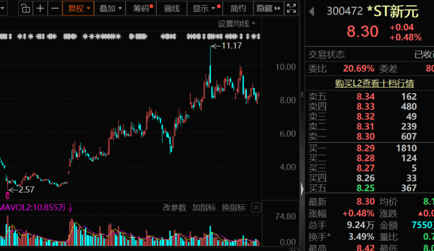434x251 pixels.
Task: Zoom out with the minus icon
Action: (x=55, y=8)
